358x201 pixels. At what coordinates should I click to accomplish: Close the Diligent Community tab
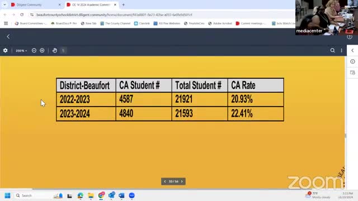click(x=60, y=4)
